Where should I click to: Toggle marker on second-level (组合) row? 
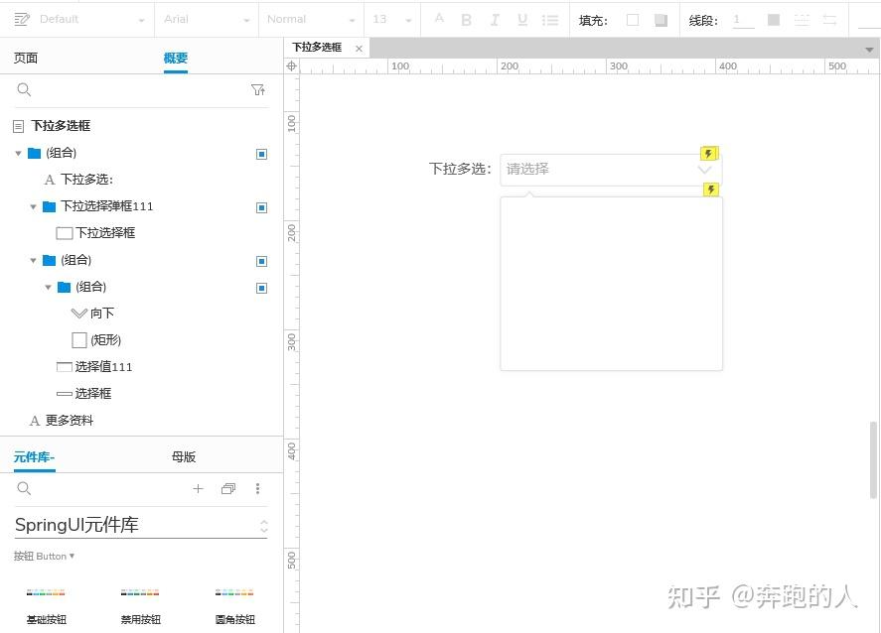coord(261,261)
